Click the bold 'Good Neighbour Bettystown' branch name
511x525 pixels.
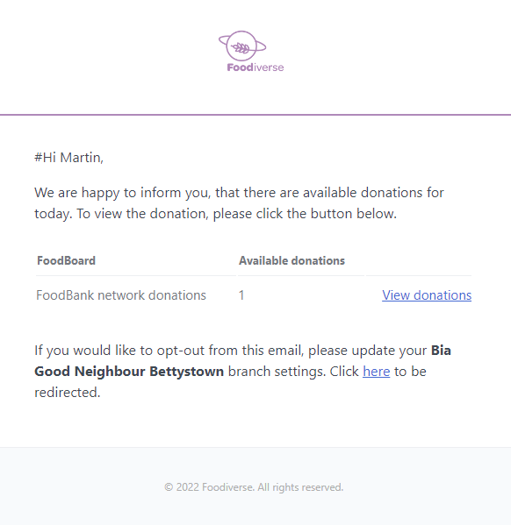tap(129, 372)
